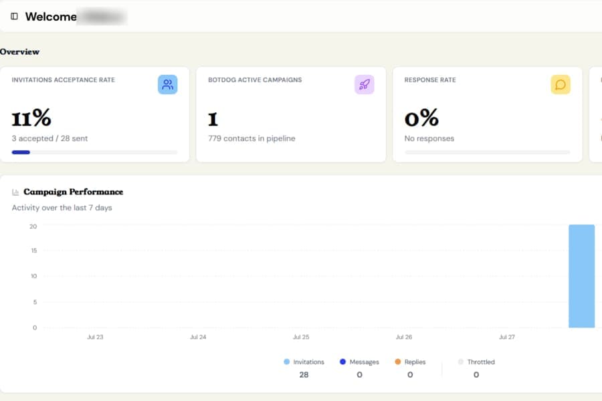The height and width of the screenshot is (401, 602).
Task: Click the Messages legend dot
Action: click(x=343, y=362)
